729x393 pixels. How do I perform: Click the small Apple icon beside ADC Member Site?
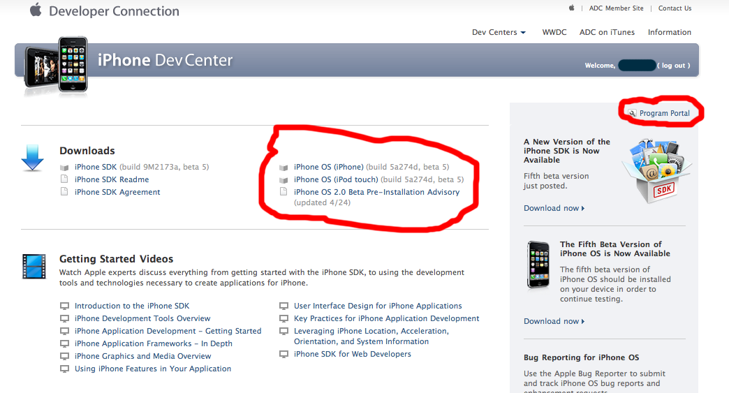tap(571, 8)
